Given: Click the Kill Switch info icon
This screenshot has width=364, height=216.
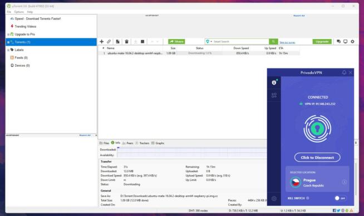Looking at the screenshot, I should 308,198.
